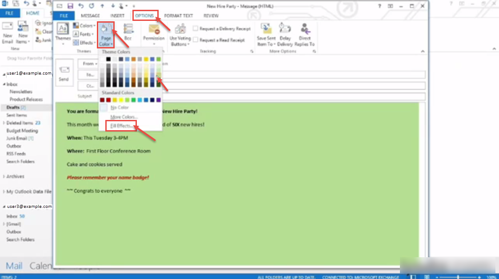Switch to the Format Text tab
This screenshot has width=499, height=279.
coord(179,16)
